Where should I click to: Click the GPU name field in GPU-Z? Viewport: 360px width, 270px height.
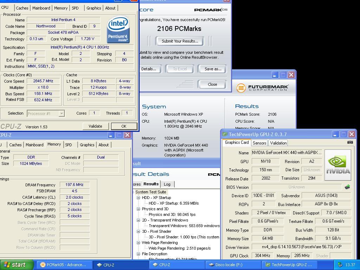(x=287, y=153)
